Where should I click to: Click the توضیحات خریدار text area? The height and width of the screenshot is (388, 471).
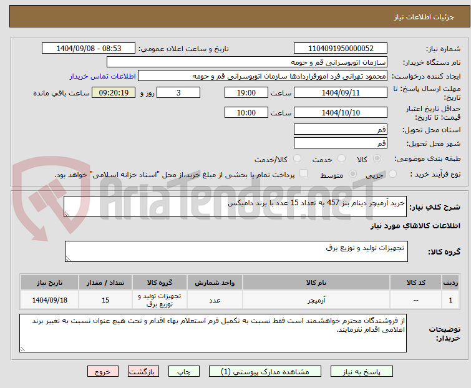213,333
